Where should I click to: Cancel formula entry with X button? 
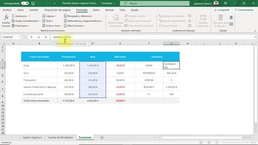[31, 37]
